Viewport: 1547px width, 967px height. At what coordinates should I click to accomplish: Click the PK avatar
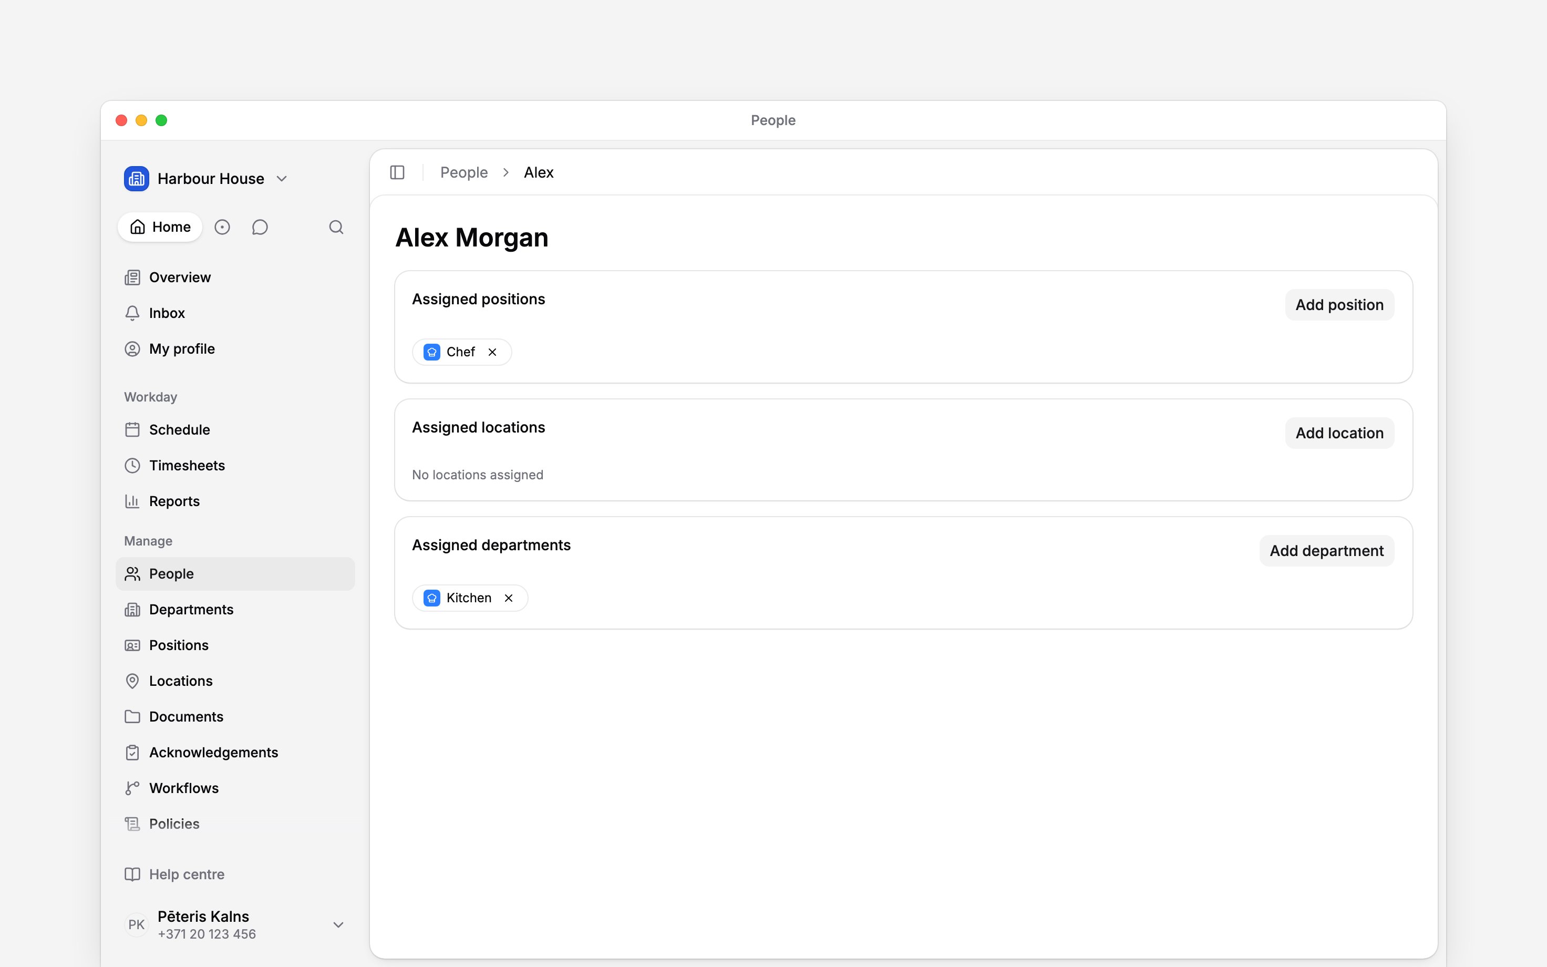pos(136,925)
